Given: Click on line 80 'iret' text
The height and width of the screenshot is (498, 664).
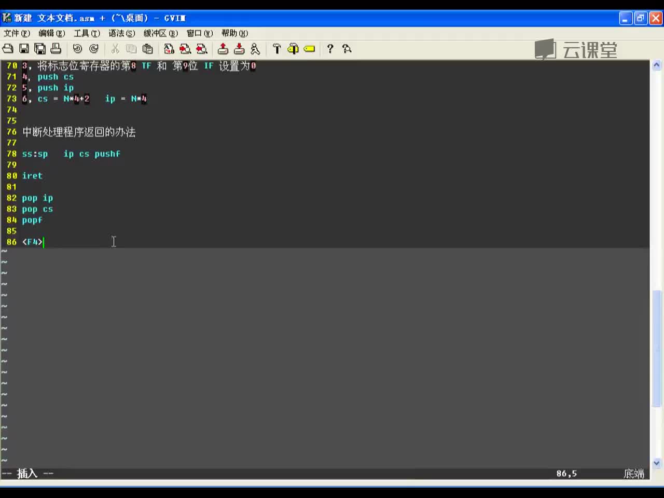Looking at the screenshot, I should click(x=32, y=176).
